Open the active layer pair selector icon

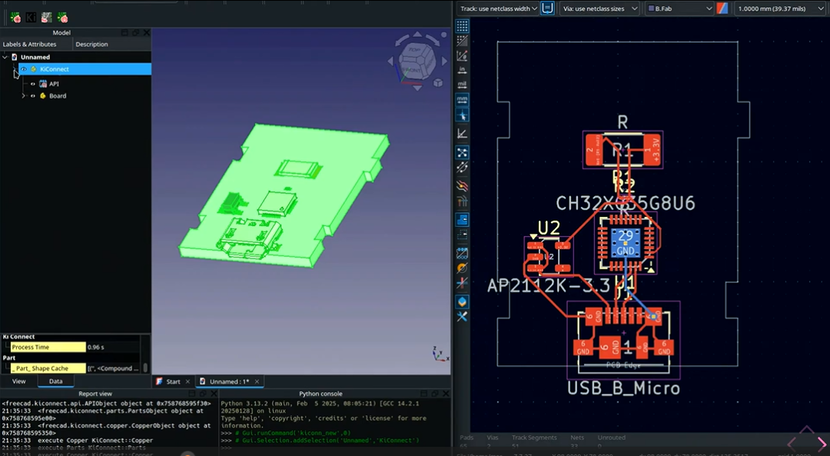pyautogui.click(x=722, y=8)
